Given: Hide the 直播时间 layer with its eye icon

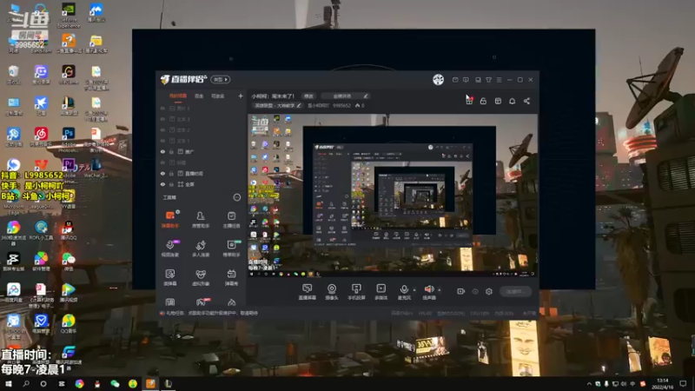Looking at the screenshot, I should tap(162, 173).
